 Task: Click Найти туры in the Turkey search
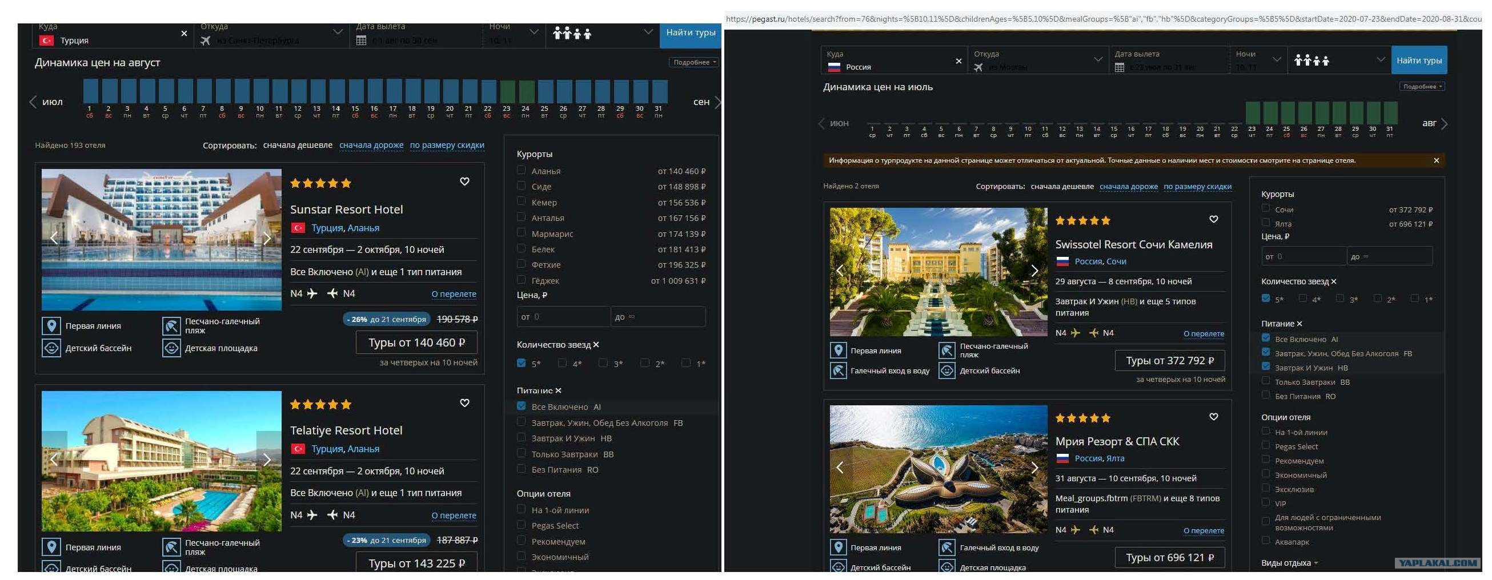691,34
